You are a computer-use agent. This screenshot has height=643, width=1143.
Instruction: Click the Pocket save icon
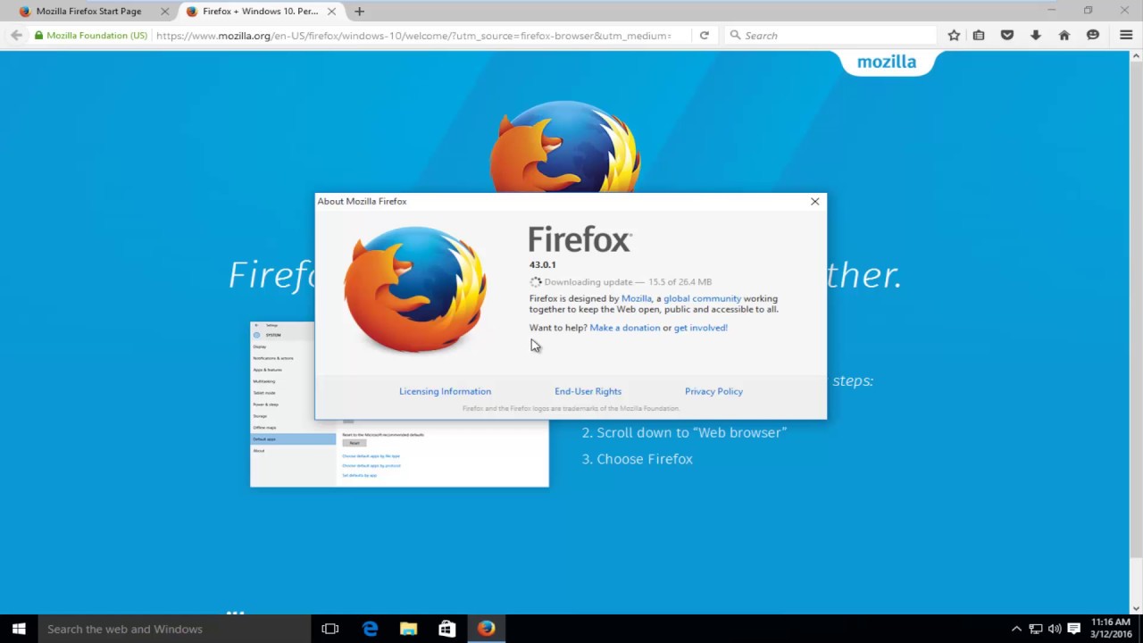click(1007, 36)
